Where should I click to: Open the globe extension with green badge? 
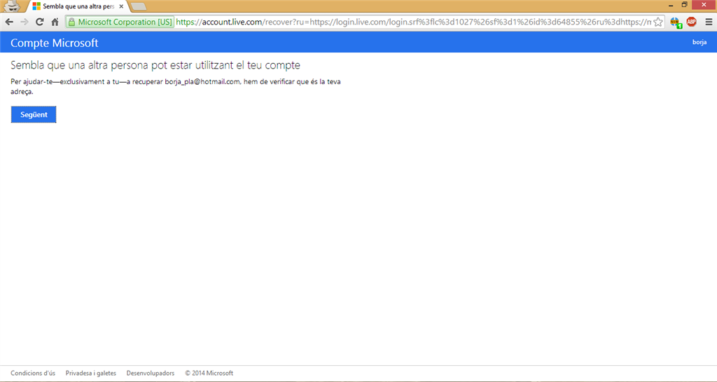click(x=676, y=22)
